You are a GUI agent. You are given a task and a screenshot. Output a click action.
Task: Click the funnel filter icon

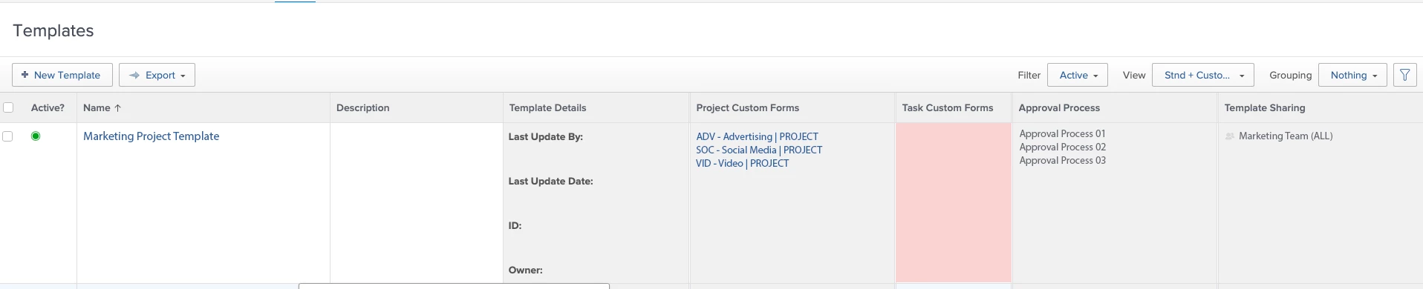click(x=1404, y=75)
